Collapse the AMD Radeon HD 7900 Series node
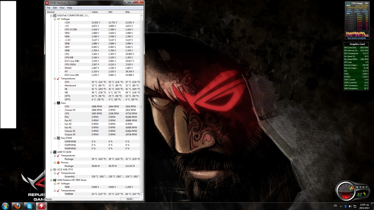Image resolution: width=374 pixels, height=210 pixels. [x=51, y=180]
